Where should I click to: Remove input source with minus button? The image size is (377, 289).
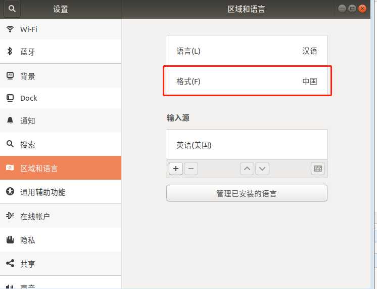coord(191,169)
